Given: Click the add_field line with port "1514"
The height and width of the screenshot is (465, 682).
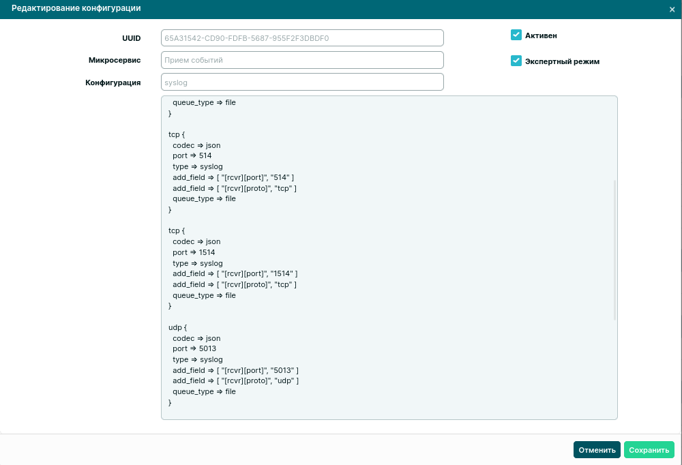Looking at the screenshot, I should coord(235,273).
